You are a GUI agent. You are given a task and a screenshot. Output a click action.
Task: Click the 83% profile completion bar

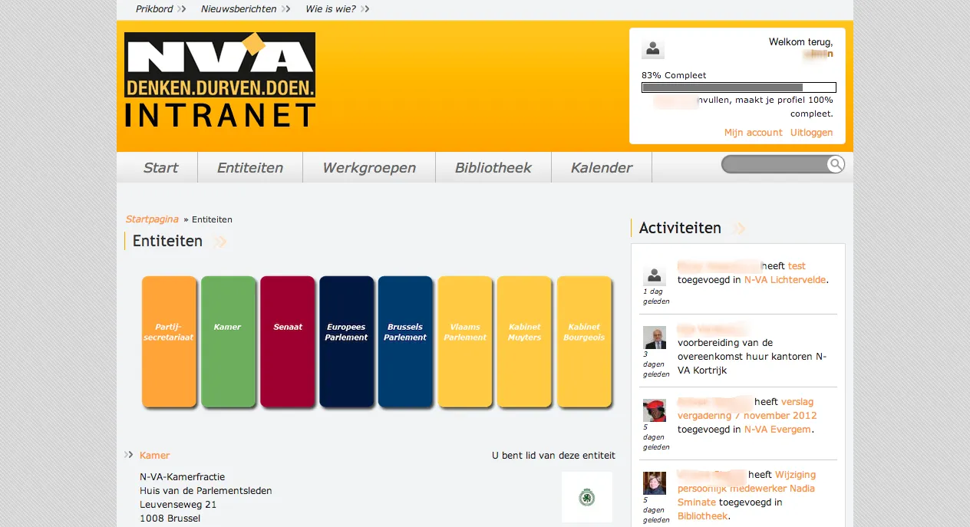click(x=739, y=87)
